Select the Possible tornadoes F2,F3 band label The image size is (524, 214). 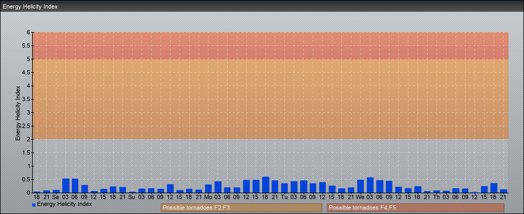coord(241,208)
